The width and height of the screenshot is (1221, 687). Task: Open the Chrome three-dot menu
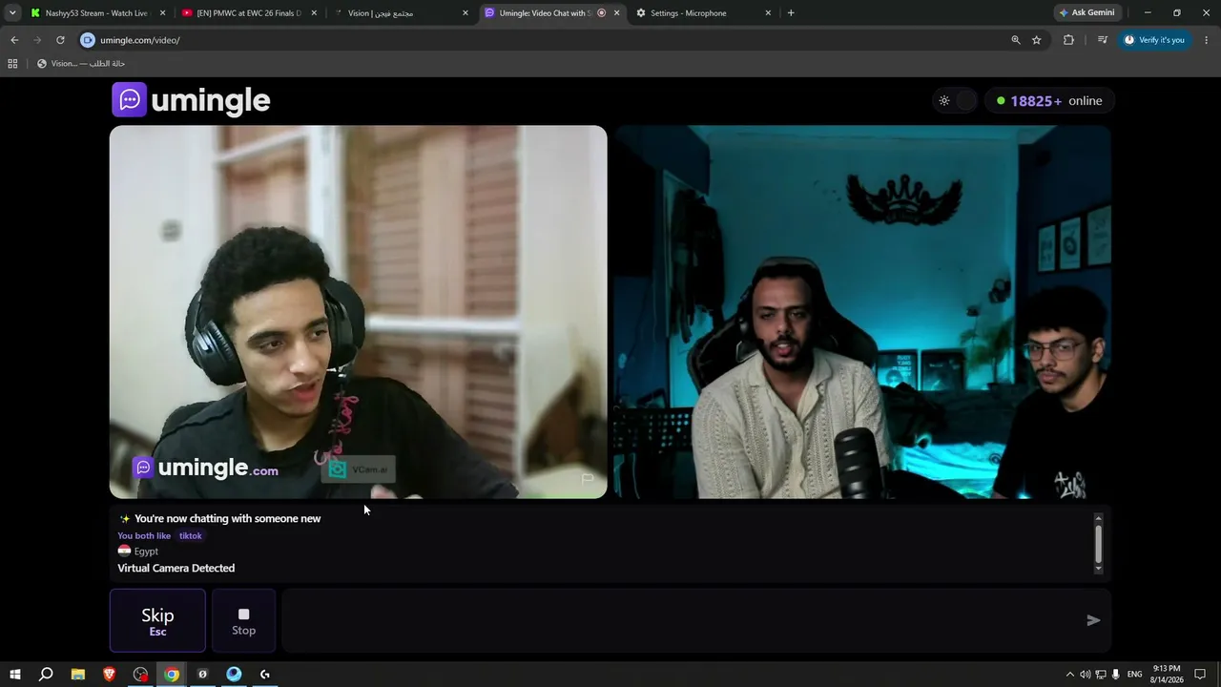pyautogui.click(x=1207, y=40)
